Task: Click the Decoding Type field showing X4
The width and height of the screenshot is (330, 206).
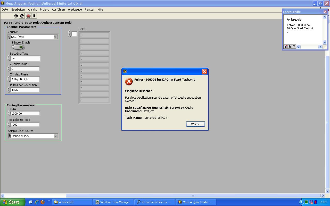Action: click(25, 58)
